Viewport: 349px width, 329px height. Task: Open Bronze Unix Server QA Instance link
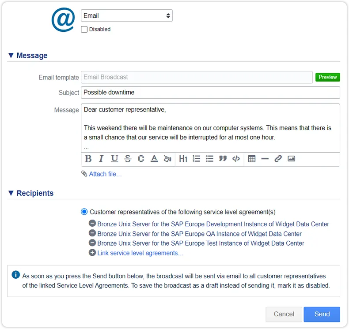coord(199,234)
